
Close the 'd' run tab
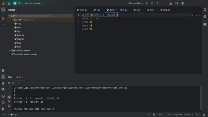pyautogui.click(x=23, y=77)
